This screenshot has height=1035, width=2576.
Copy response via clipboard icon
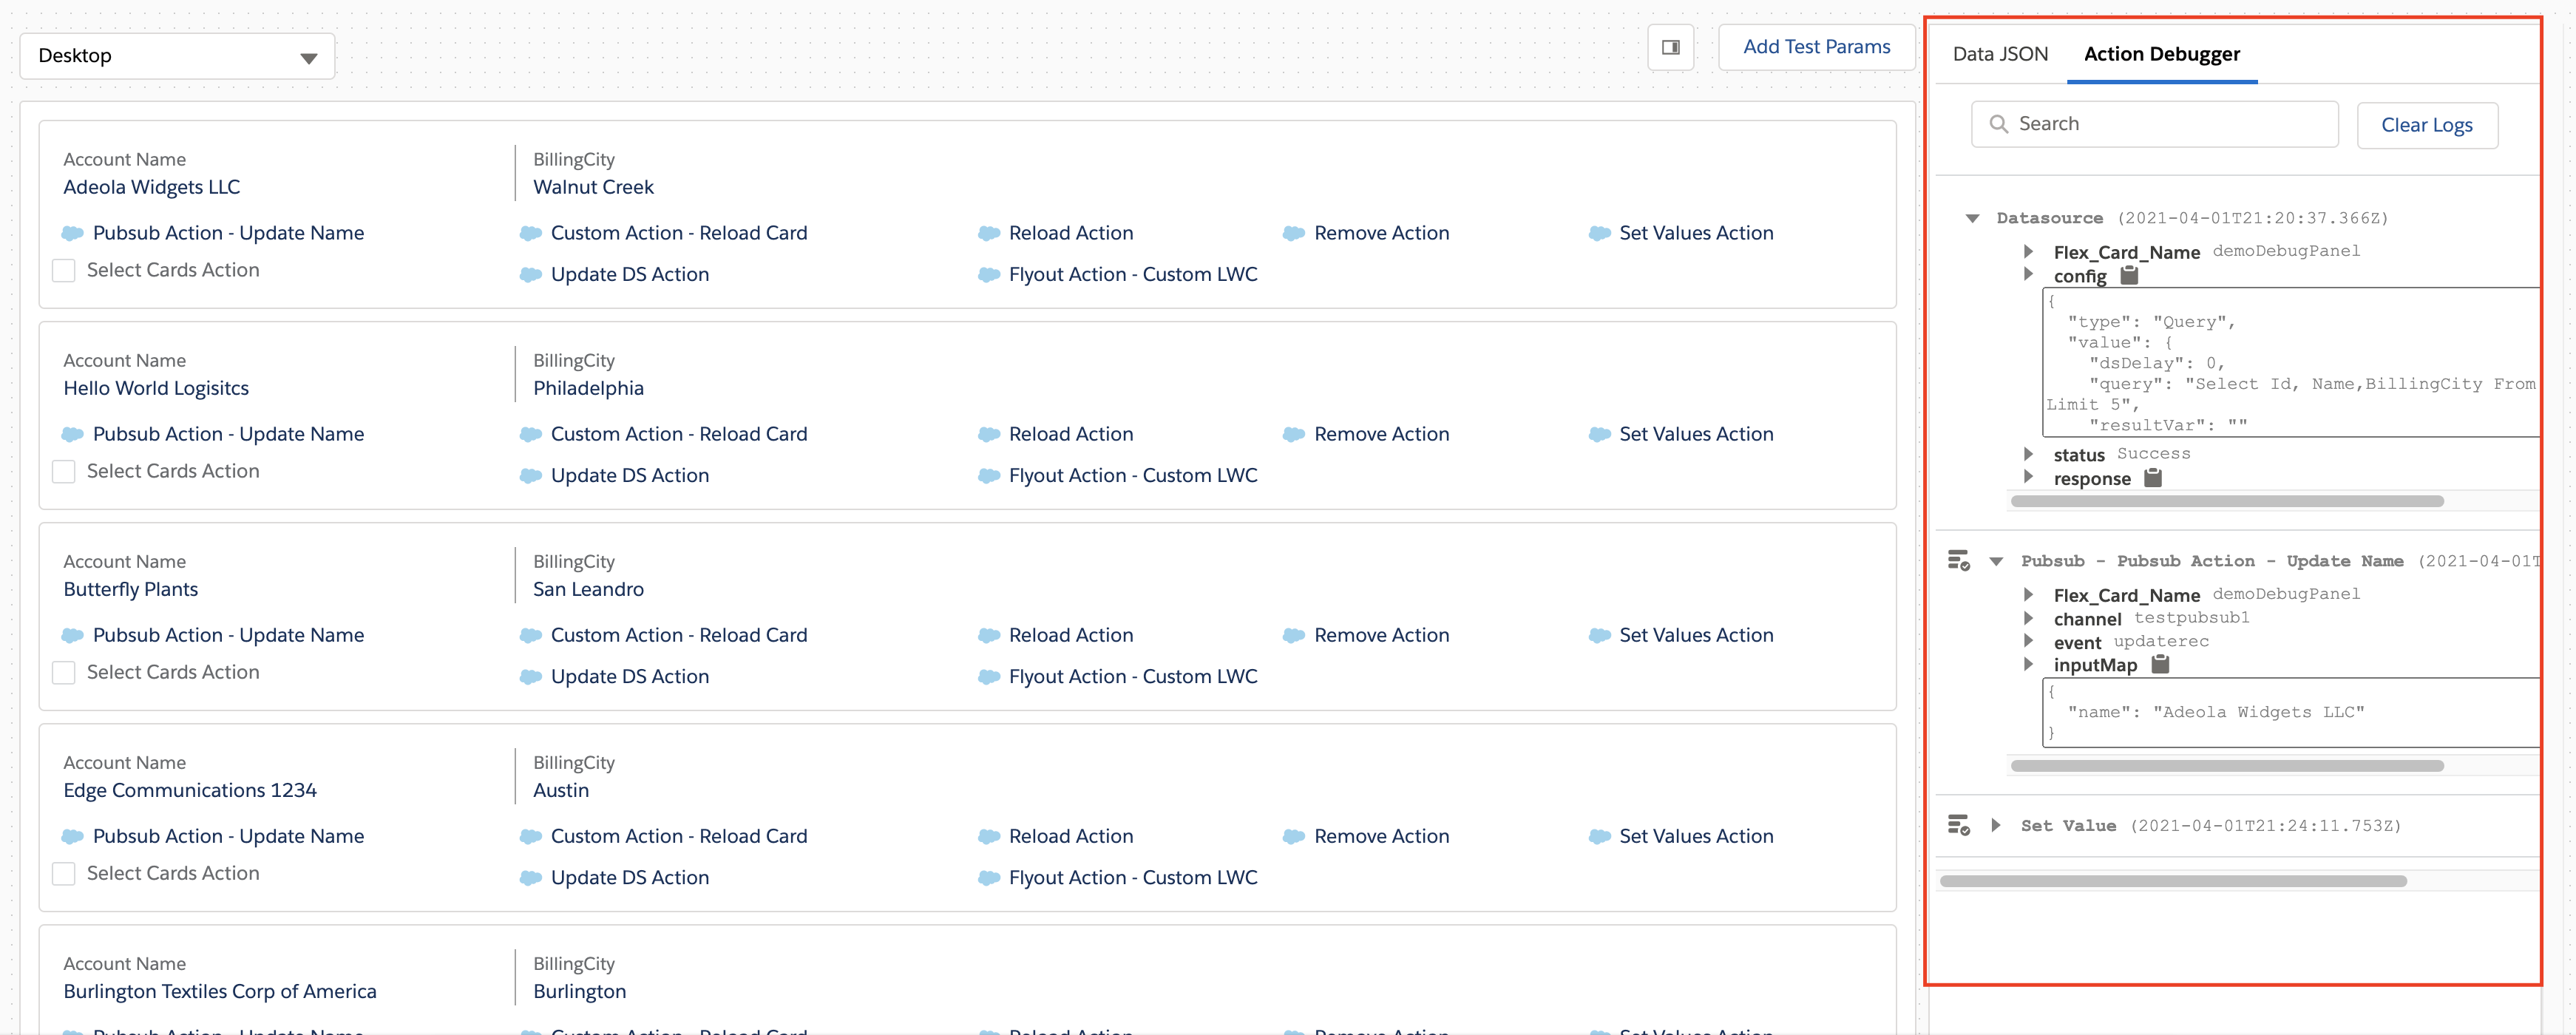2153,478
